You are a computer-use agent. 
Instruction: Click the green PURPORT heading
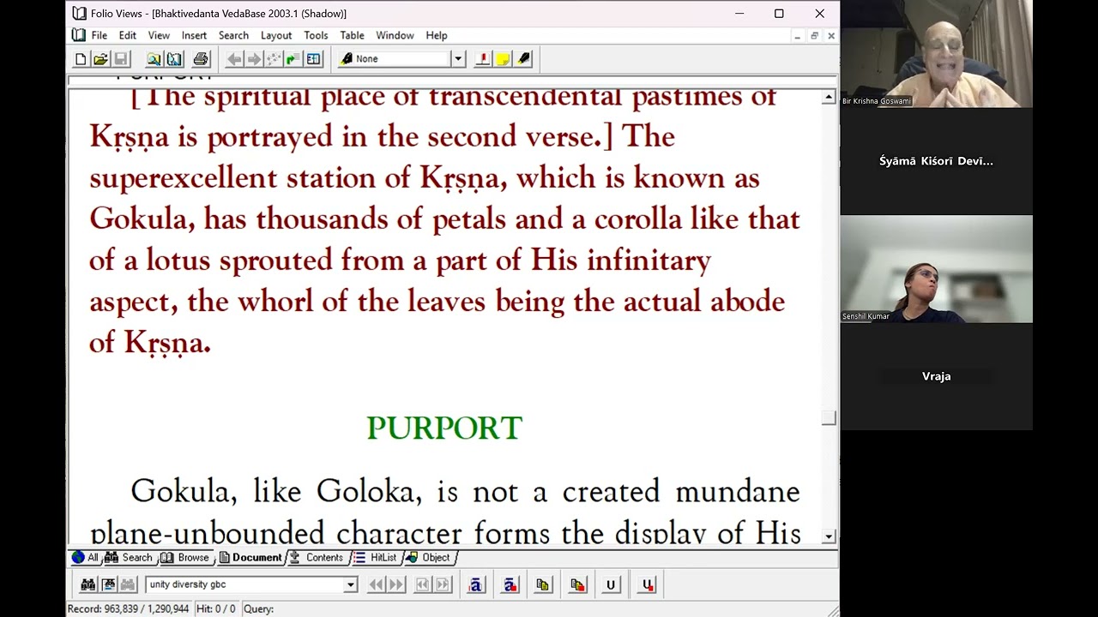(444, 428)
